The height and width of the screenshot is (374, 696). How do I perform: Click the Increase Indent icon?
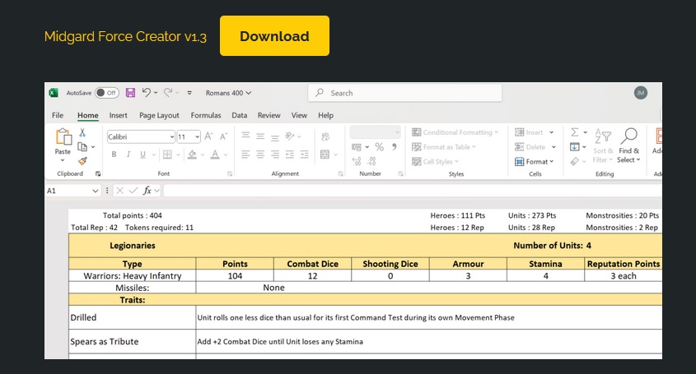[x=305, y=155]
